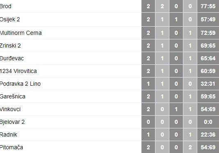The image size is (219, 153).
Task: Click the 69:65 score cell
Action: pyautogui.click(x=208, y=46)
